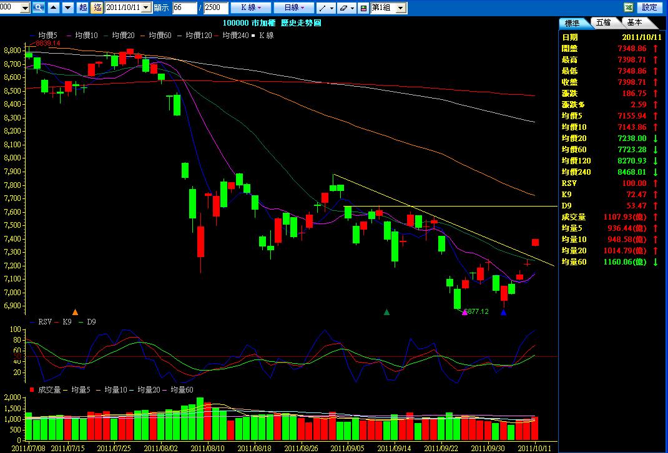This screenshot has width=668, height=453.
Task: Click the 均價240 legend label
Action: (235, 36)
